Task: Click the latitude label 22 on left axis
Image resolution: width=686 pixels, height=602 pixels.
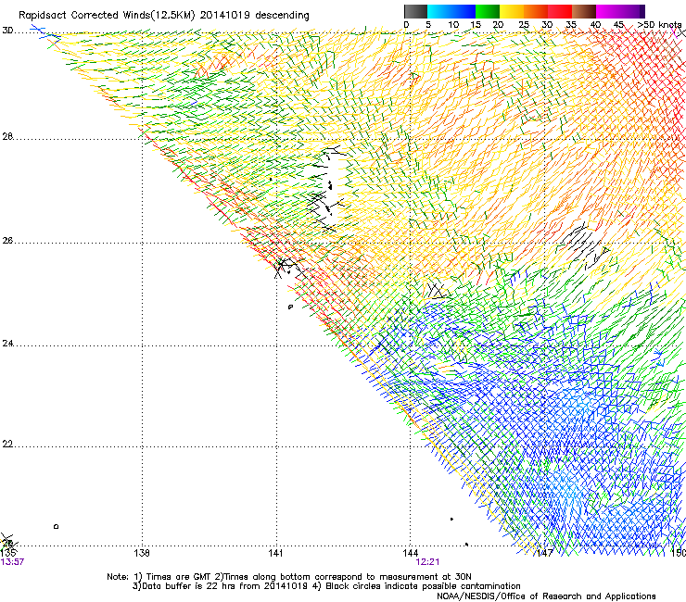Action: tap(7, 444)
